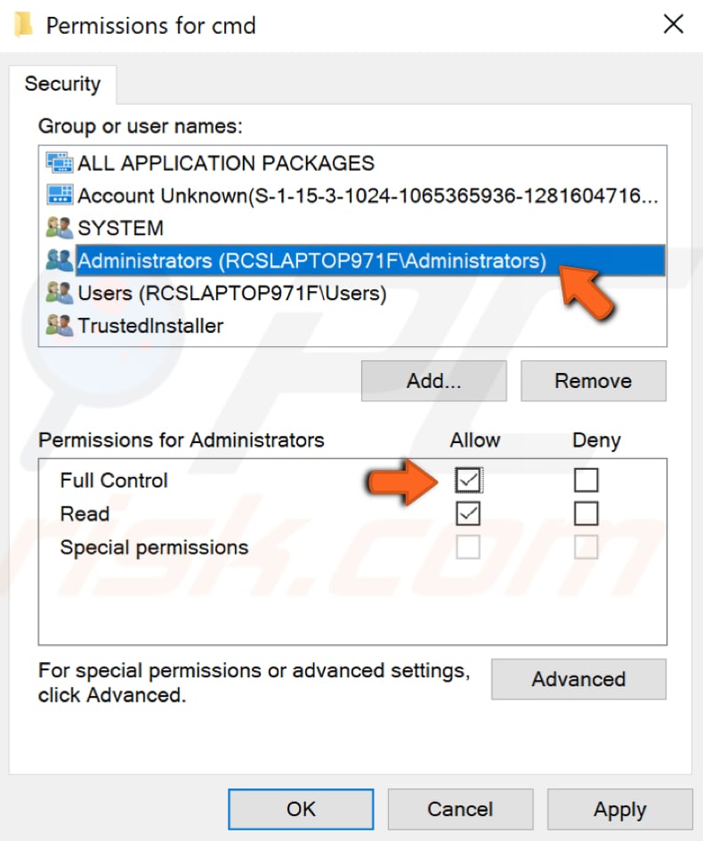Click the Account Unknown user icon
This screenshot has height=841, width=703.
(x=58, y=196)
